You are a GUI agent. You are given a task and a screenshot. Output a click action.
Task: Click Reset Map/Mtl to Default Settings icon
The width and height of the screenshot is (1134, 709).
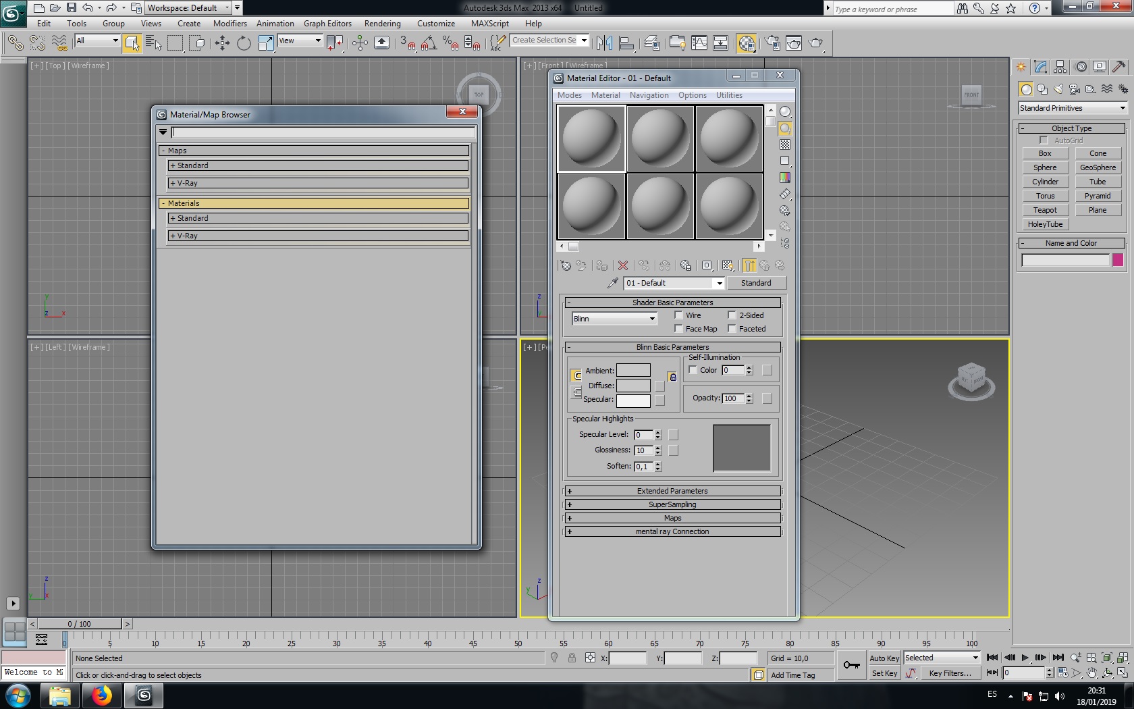point(623,265)
